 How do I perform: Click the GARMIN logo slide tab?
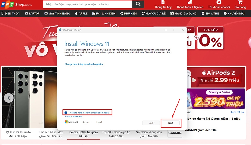(175, 133)
